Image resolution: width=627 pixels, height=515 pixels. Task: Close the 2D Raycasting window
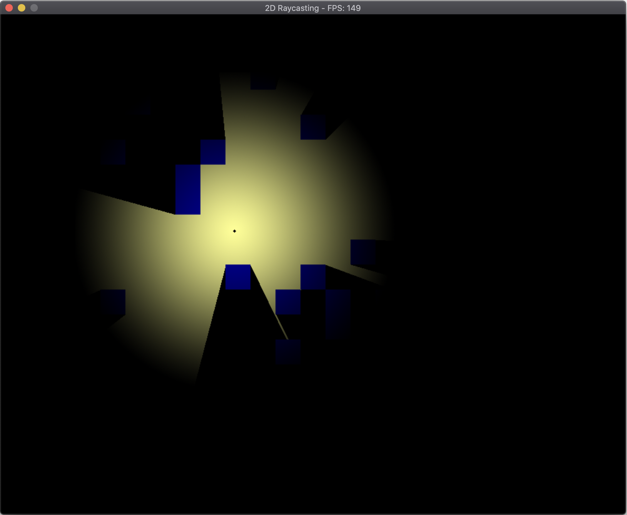pos(9,8)
